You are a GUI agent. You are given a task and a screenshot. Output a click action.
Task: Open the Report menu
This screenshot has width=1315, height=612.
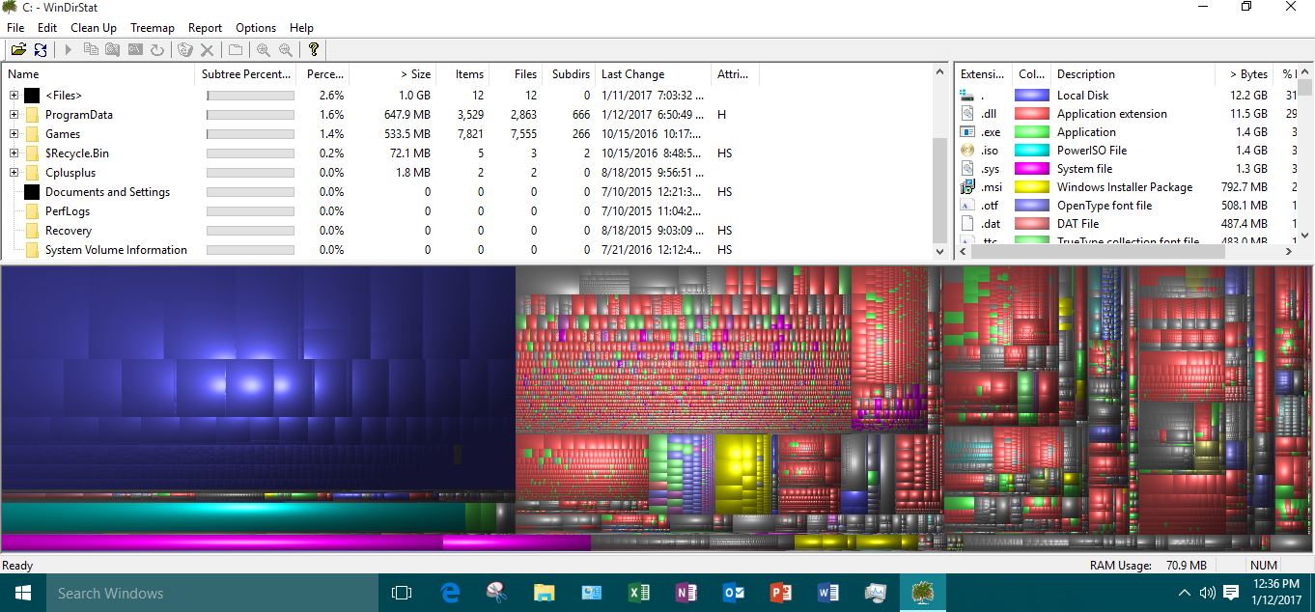coord(205,28)
